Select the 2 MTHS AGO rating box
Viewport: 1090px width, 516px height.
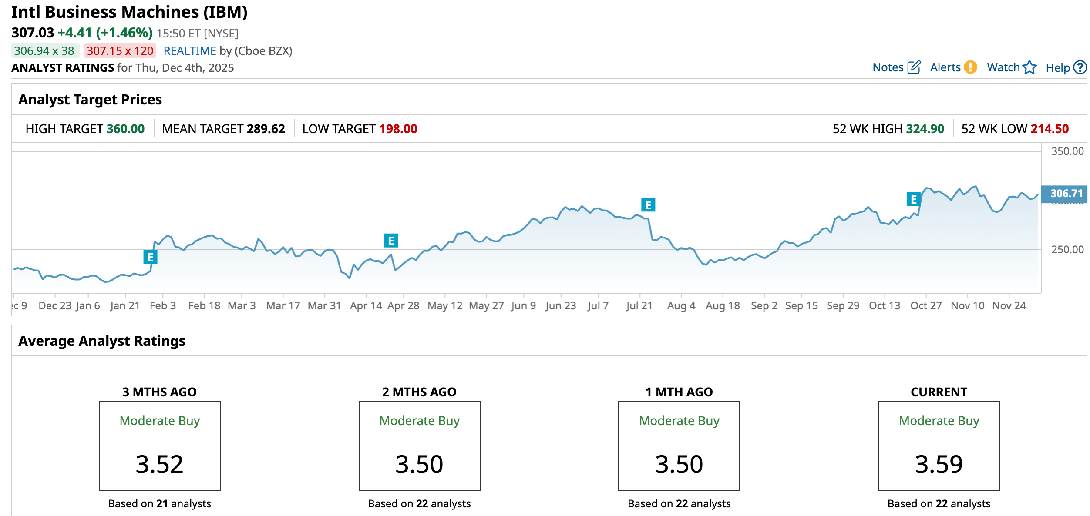pos(419,446)
